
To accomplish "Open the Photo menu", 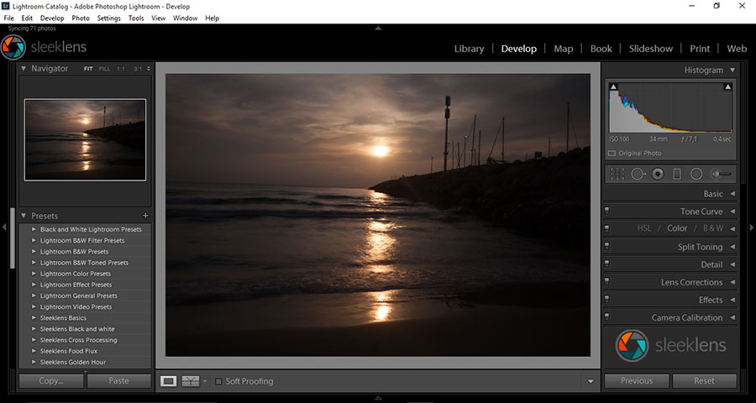I will pyautogui.click(x=81, y=18).
